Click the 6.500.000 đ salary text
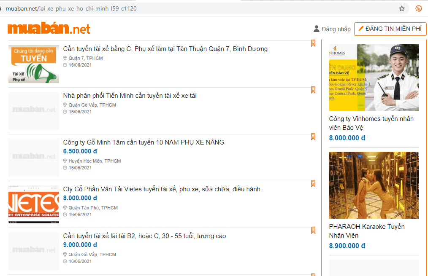The width and height of the screenshot is (428, 276). 80,151
